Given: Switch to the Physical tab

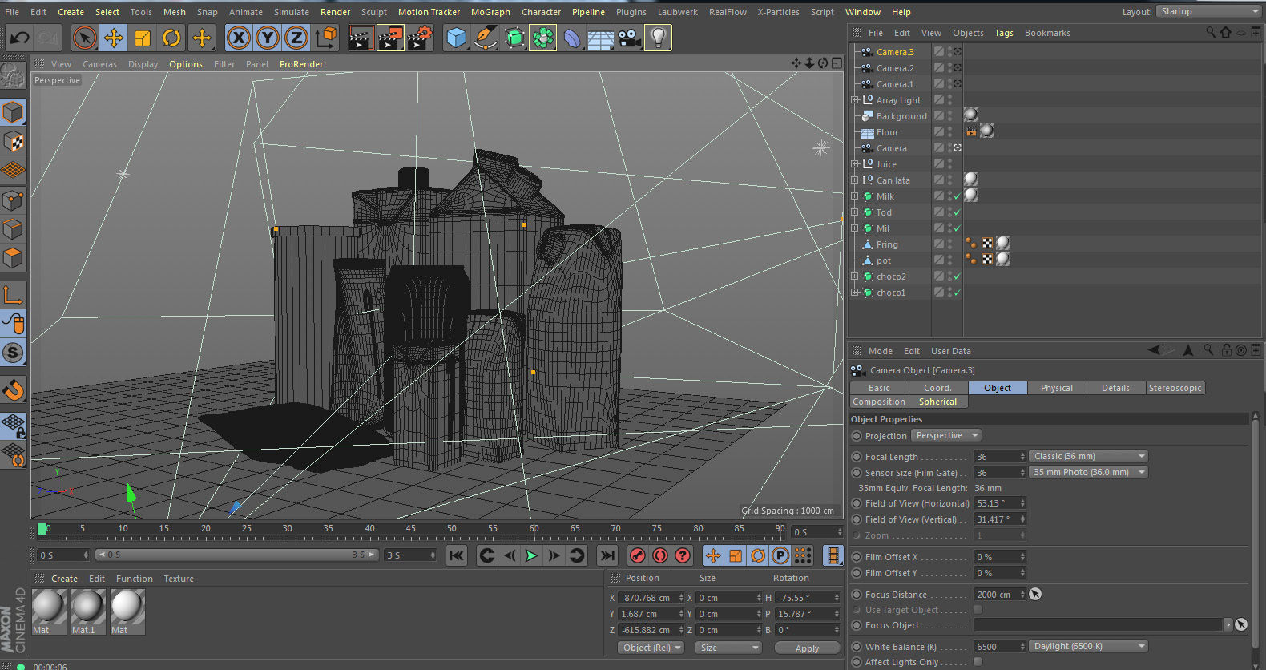Looking at the screenshot, I should coord(1056,388).
